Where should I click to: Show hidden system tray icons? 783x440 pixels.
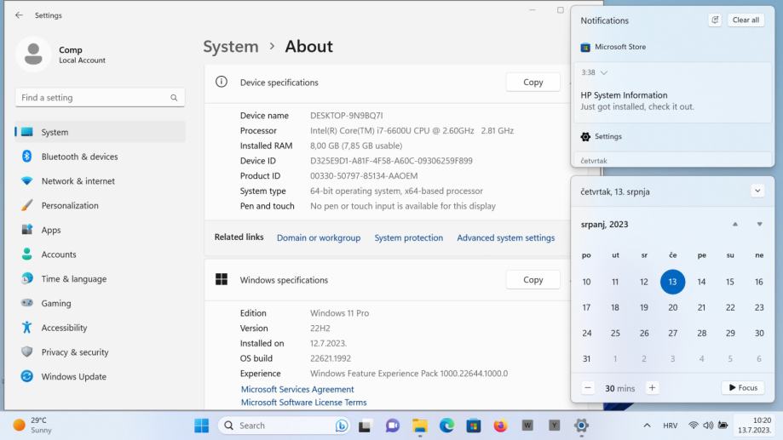(647, 426)
